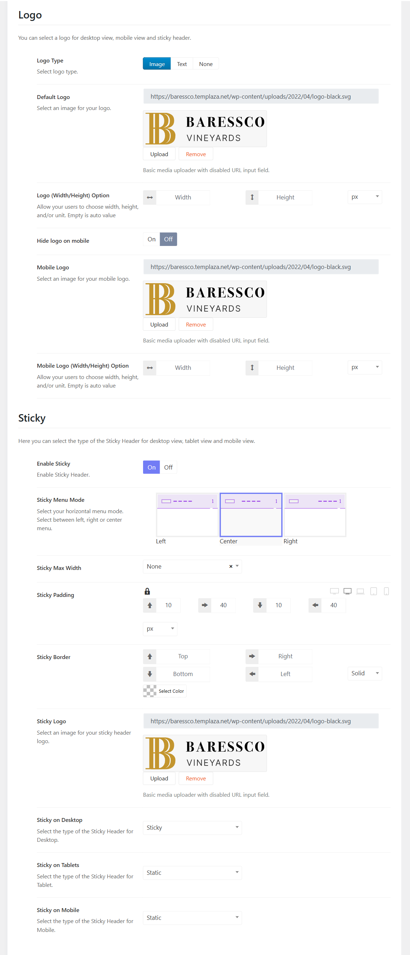Click the Mobile Logo URL field

(x=261, y=267)
